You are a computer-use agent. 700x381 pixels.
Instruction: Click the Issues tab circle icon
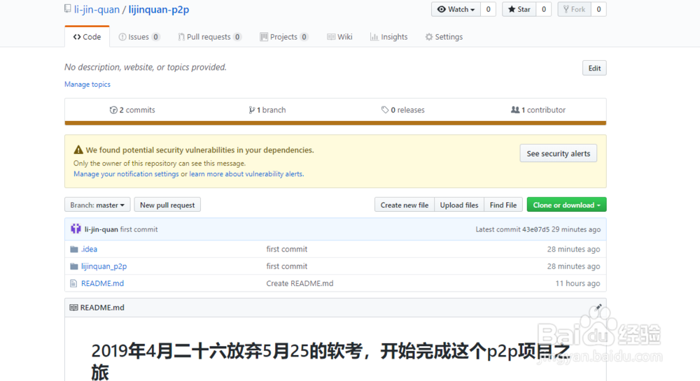pyautogui.click(x=122, y=37)
